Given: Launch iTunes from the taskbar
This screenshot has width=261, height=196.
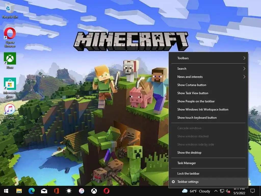Looking at the screenshot, I should [81, 191].
